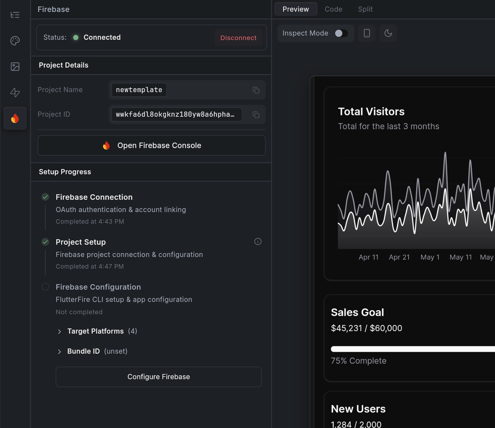Image resolution: width=495 pixels, height=428 pixels.
Task: Click the Project Setup info icon
Action: click(x=258, y=241)
